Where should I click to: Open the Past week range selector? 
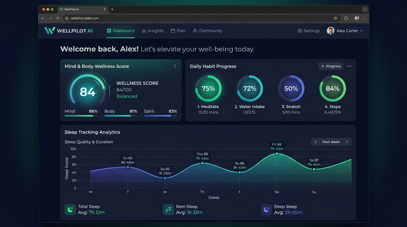tap(331, 142)
